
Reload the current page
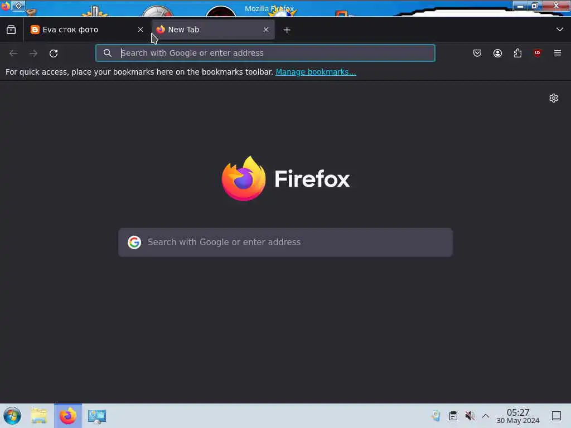tap(54, 53)
